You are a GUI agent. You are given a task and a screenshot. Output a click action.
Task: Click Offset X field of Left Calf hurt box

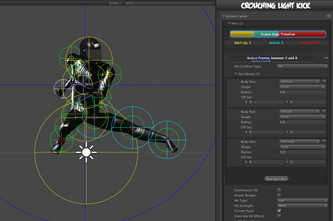(267, 132)
